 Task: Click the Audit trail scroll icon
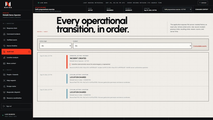(x=4, y=52)
